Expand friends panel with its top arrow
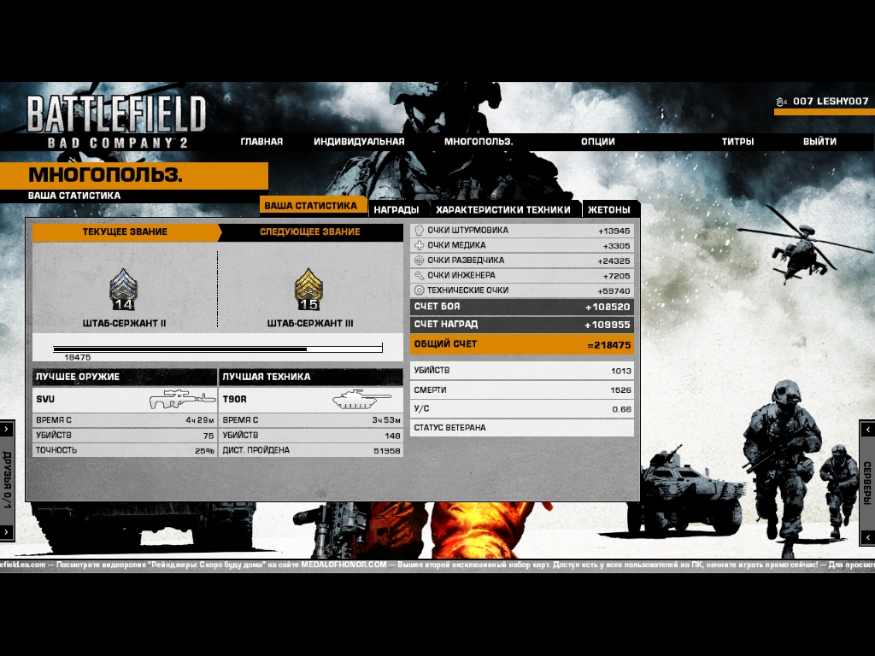This screenshot has height=656, width=875. 7,428
